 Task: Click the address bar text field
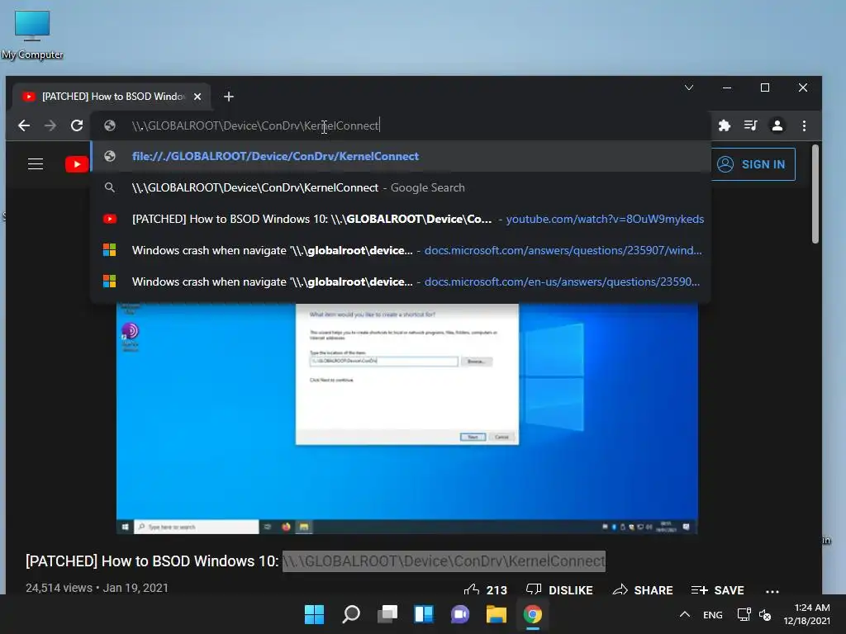click(x=401, y=125)
